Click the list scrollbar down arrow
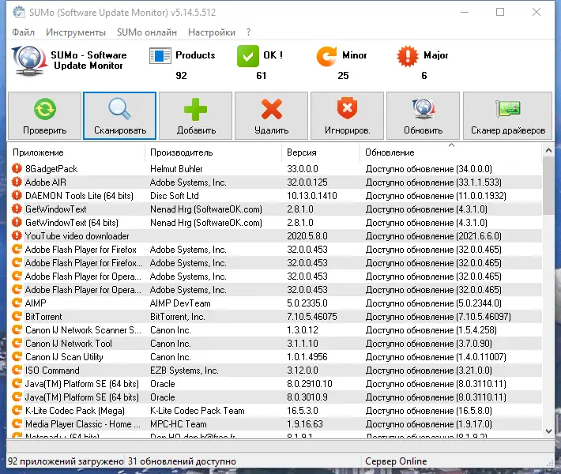The image size is (561, 474). [x=548, y=431]
